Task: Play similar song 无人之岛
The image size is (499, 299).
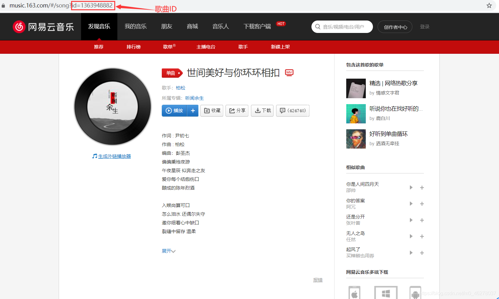Action: [x=411, y=236]
